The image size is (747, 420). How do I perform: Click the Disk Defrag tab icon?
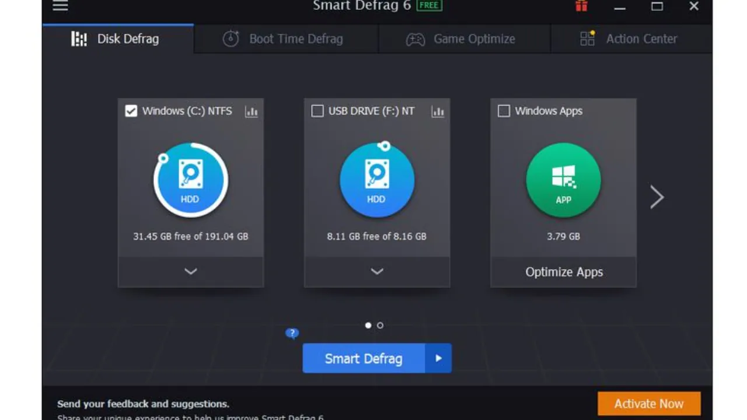coord(79,39)
